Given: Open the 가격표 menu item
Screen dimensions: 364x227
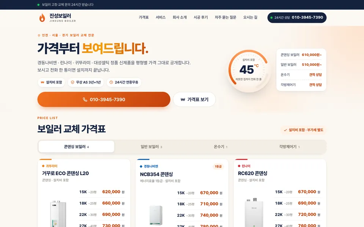Looking at the screenshot, I should [x=144, y=17].
